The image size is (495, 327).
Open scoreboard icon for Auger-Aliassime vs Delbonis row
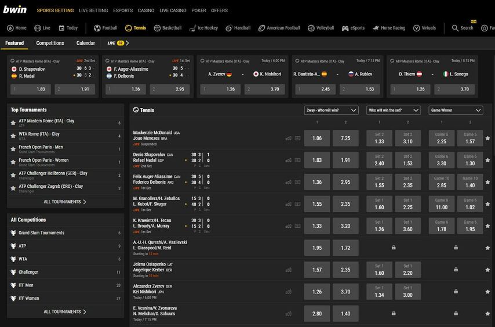point(298,182)
